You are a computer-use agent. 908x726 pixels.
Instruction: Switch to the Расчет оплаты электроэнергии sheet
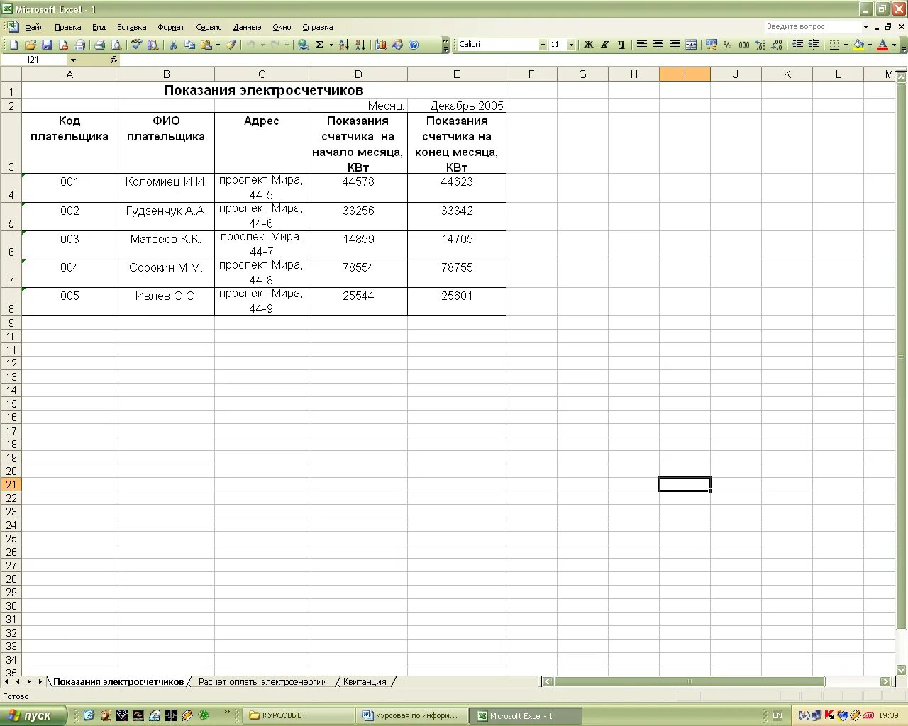[262, 682]
